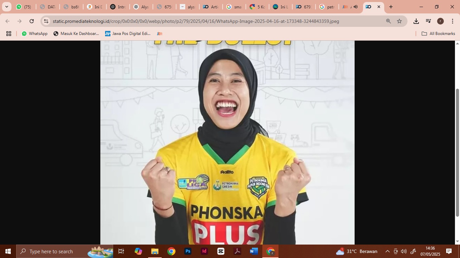Go back to previous page
This screenshot has height=258, width=460.
click(7, 21)
